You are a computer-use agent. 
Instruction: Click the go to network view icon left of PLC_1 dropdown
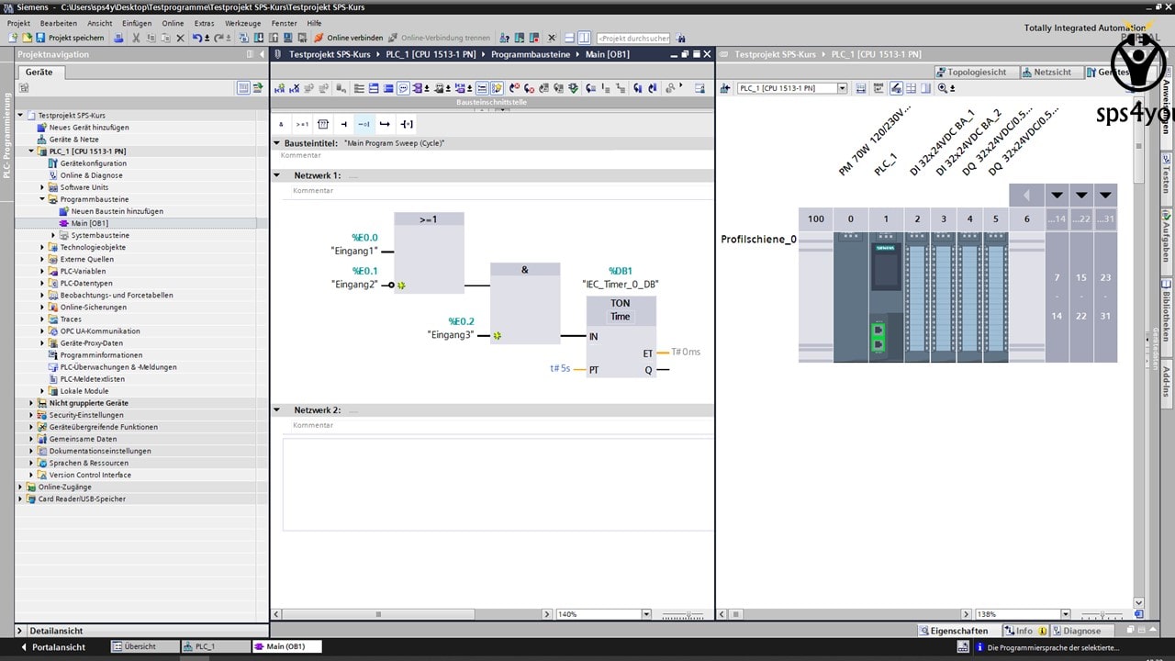(x=725, y=88)
